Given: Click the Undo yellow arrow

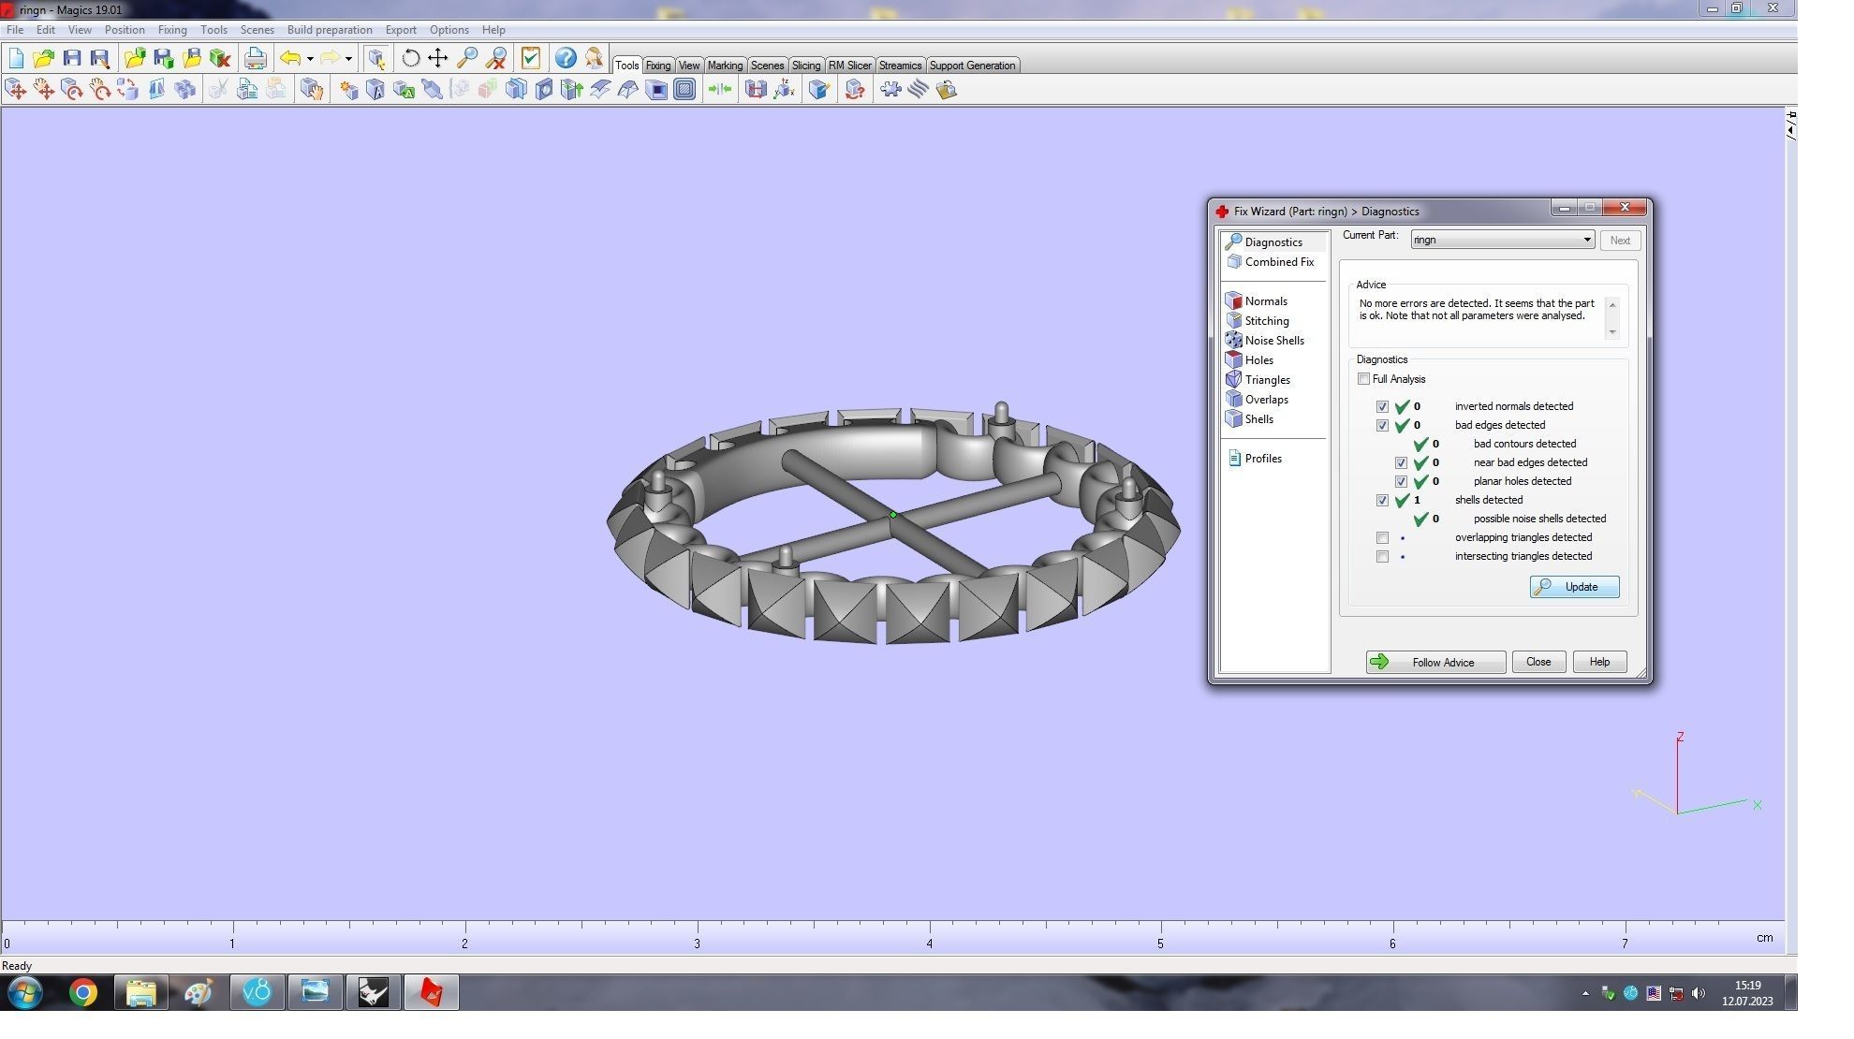Looking at the screenshot, I should (x=290, y=58).
